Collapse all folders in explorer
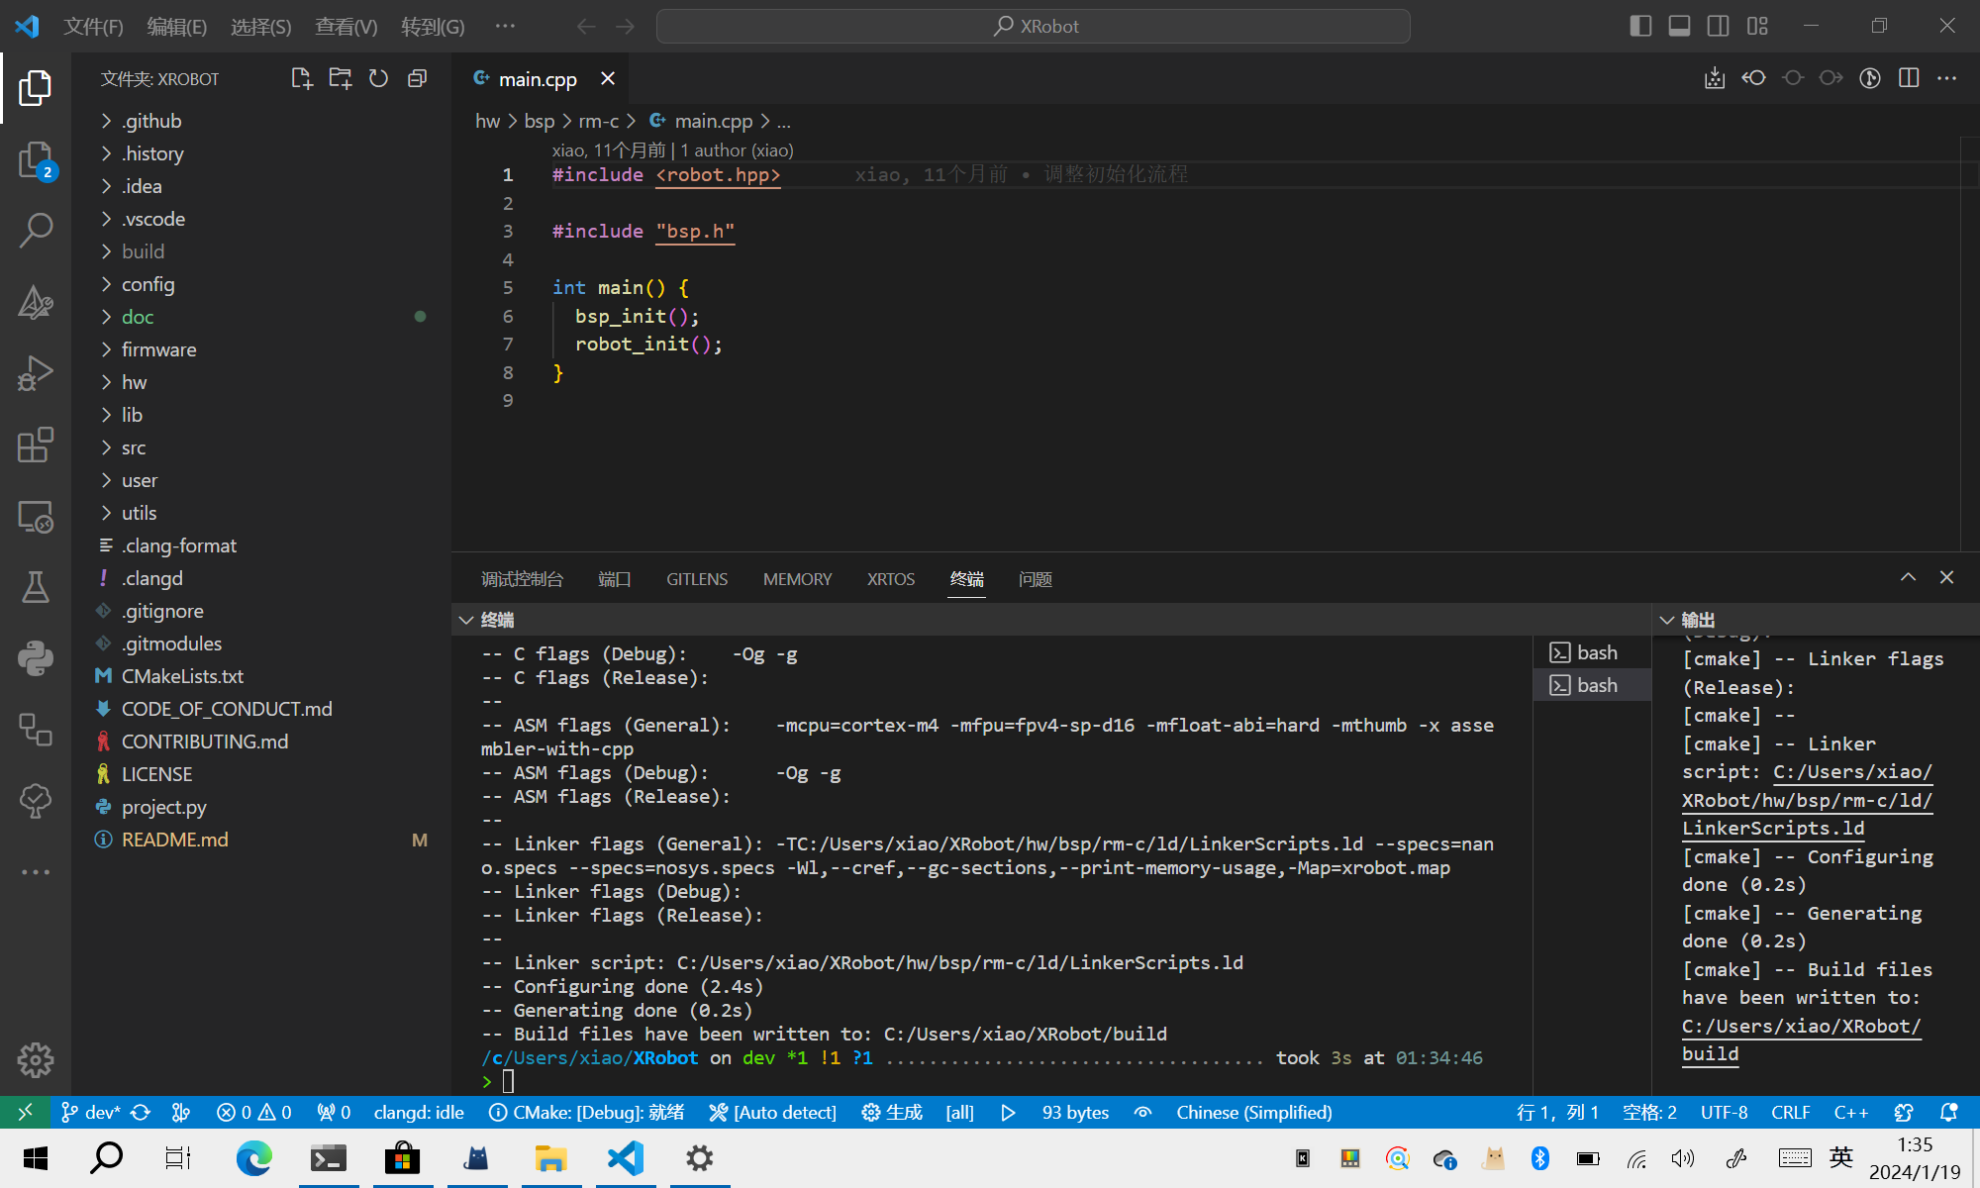Screen dimensions: 1980x1188 click(417, 78)
